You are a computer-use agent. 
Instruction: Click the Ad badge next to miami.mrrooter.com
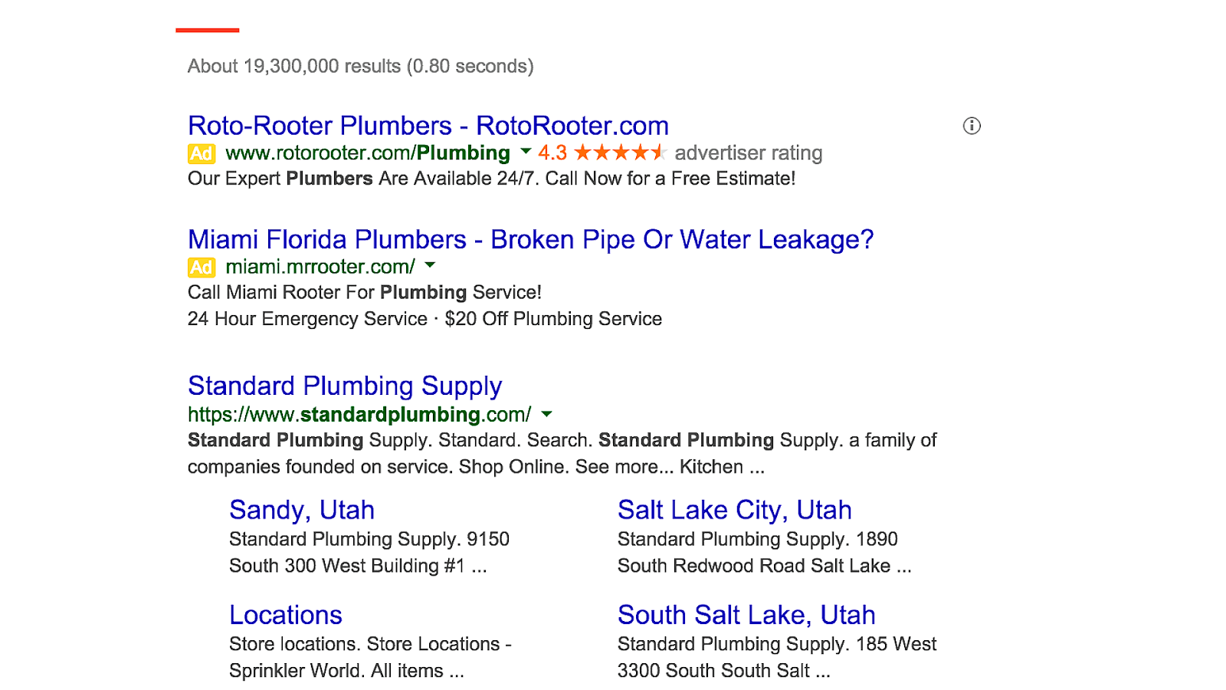point(202,268)
